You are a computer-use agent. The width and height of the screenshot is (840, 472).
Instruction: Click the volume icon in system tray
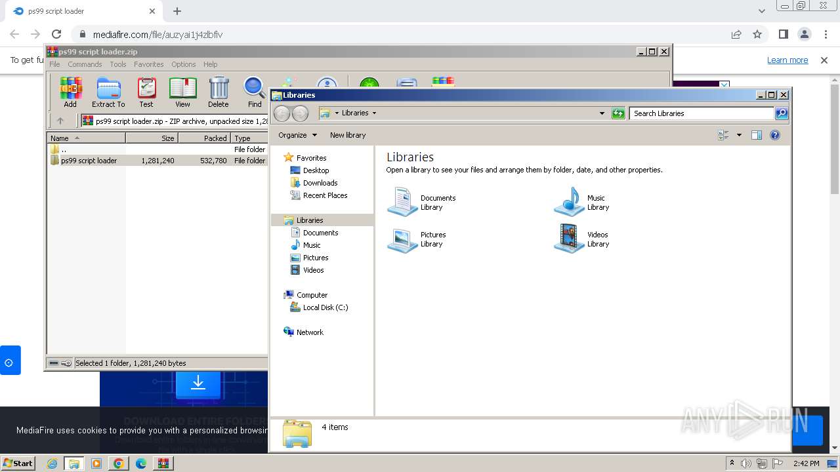pos(746,463)
